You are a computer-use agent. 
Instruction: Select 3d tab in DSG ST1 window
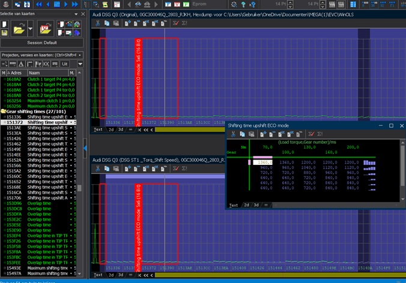pyautogui.click(x=121, y=275)
